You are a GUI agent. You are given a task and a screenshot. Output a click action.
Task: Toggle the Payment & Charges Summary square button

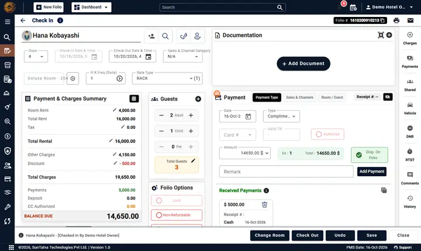coord(134,99)
